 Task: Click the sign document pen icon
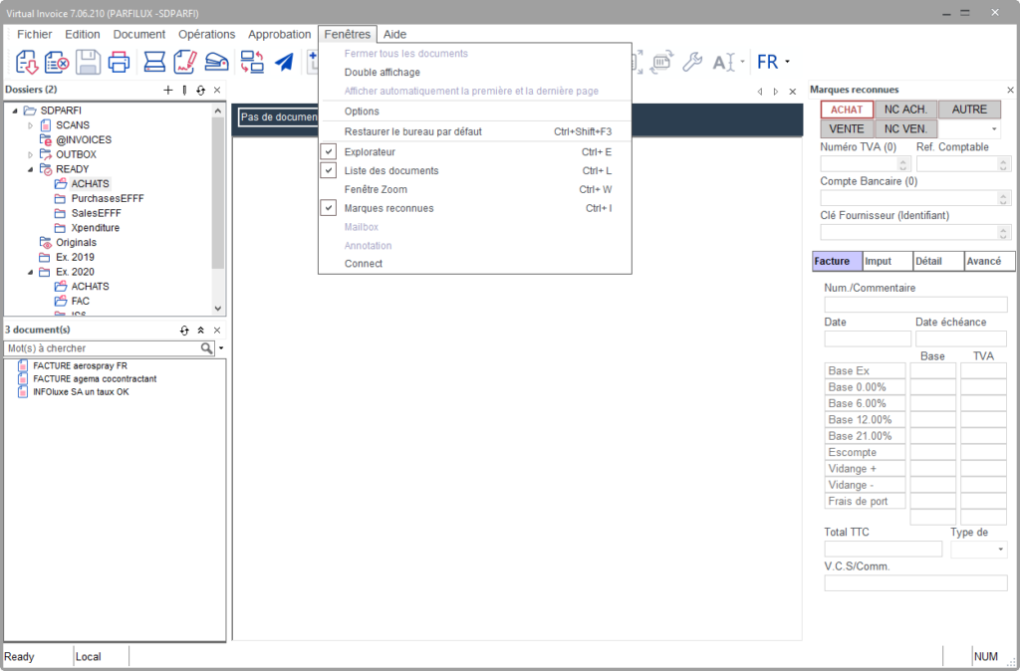[185, 63]
